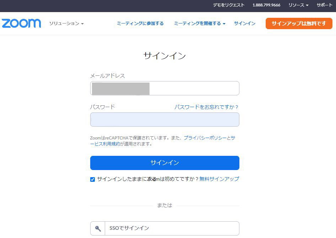Viewport: 336px width, 238px height.
Task: Expand the リソース menu
Action: coord(298,5)
